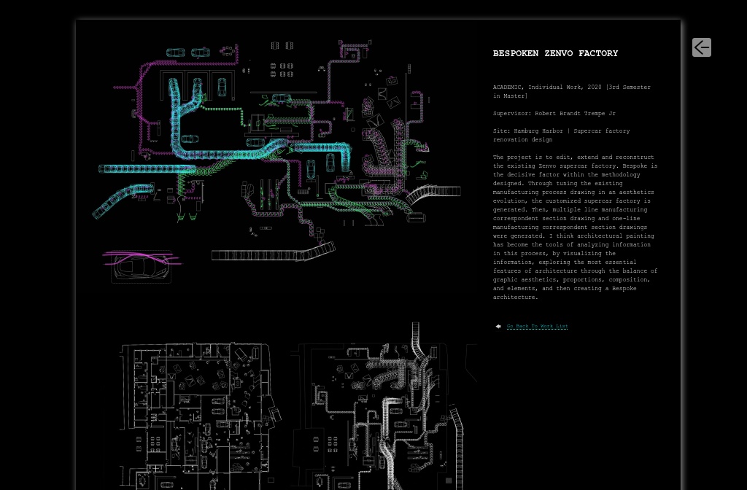Click the horizontal cyan conveyor strip at left
The image size is (747, 490).
[x=147, y=168]
